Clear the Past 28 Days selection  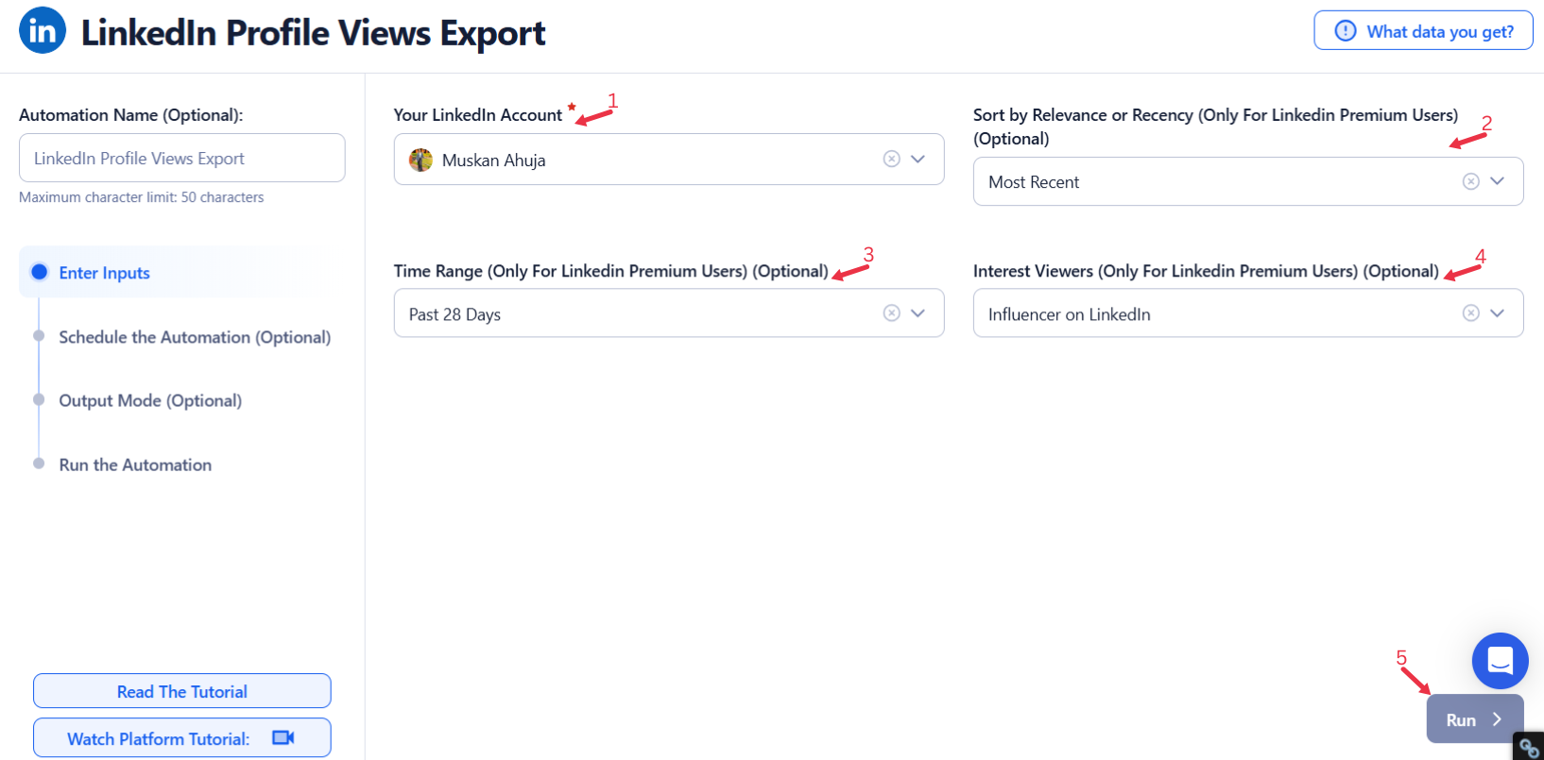(x=891, y=312)
